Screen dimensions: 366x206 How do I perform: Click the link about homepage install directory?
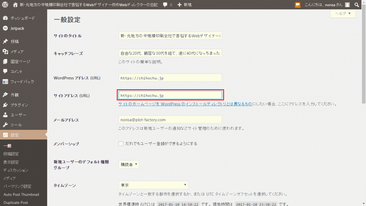185,104
